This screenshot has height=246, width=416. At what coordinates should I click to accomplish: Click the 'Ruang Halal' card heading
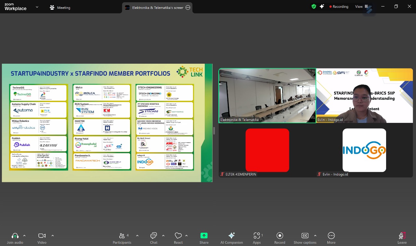point(82,139)
